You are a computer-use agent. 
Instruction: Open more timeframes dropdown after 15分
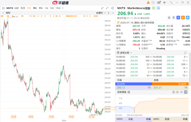63,8
